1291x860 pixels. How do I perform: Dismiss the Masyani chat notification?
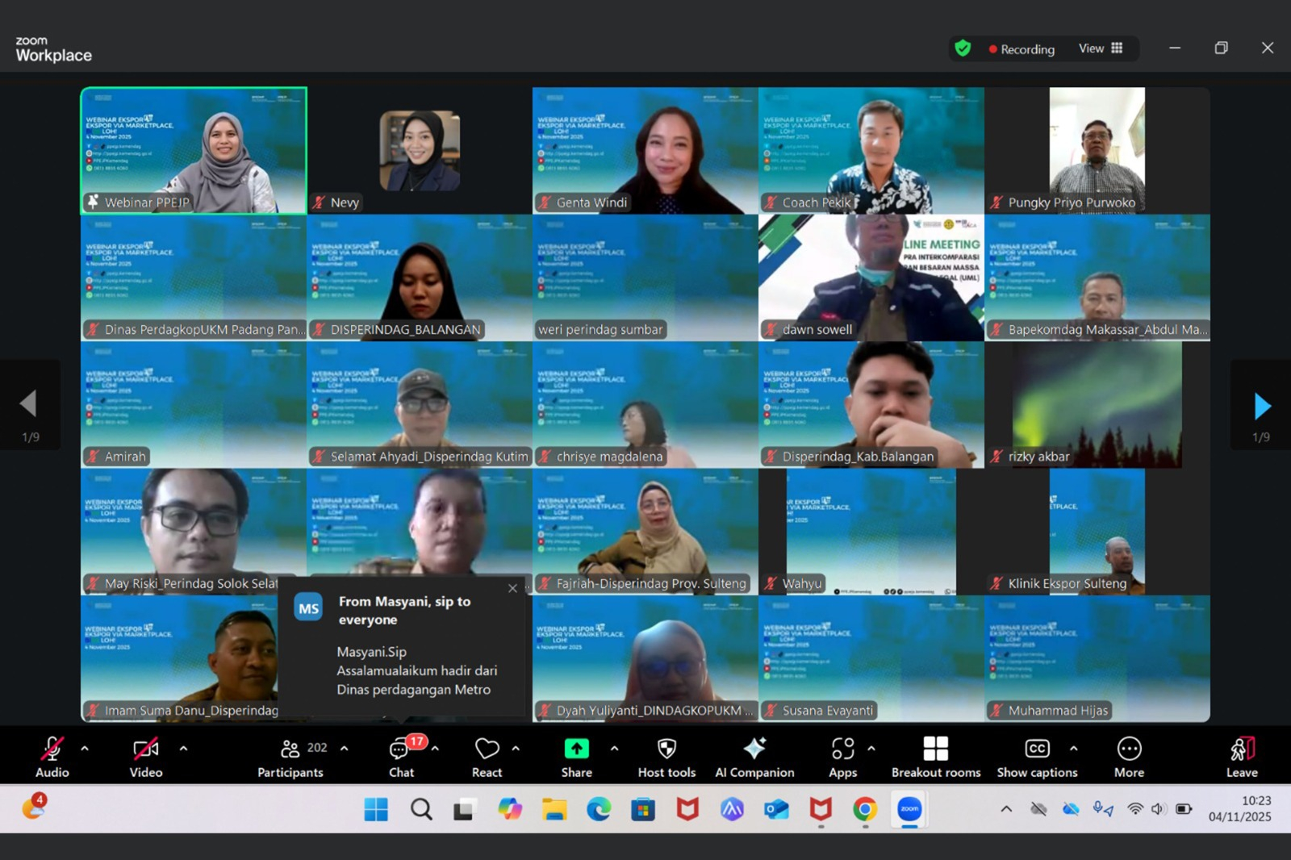pyautogui.click(x=512, y=588)
